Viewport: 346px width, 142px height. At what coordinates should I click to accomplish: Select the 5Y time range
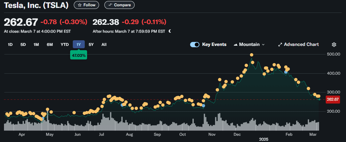[x=91, y=45]
